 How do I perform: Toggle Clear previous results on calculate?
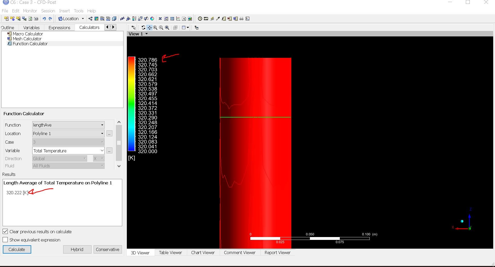5,232
